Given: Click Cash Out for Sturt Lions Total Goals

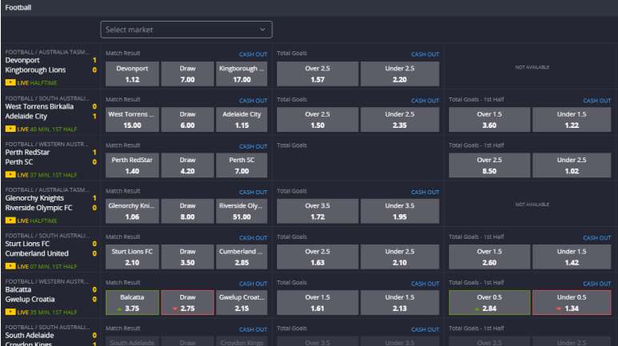Looking at the screenshot, I should pos(425,238).
